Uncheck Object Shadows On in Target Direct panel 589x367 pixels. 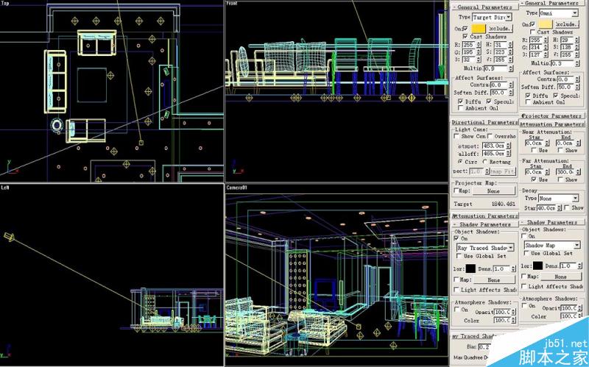[456, 238]
